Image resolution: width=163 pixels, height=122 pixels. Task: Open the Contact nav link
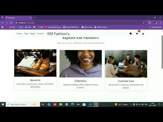(x=40, y=34)
